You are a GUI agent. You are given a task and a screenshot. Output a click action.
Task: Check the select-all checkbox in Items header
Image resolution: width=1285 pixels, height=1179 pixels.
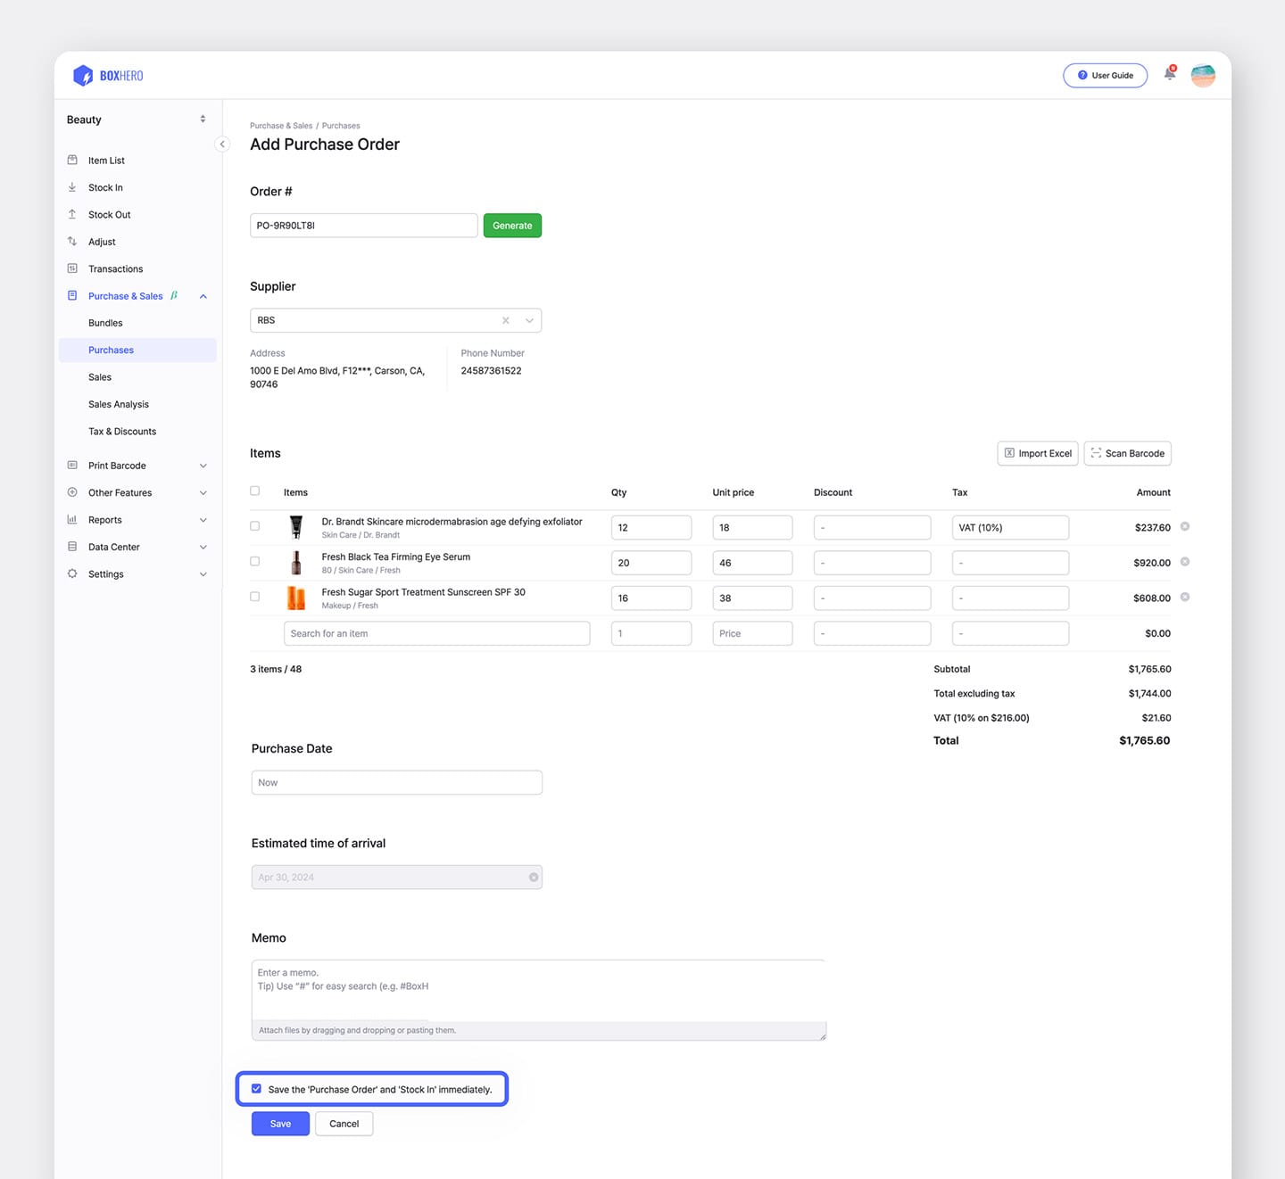click(254, 490)
